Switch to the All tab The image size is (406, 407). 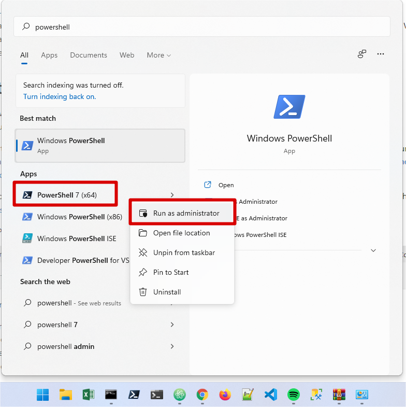[x=24, y=55]
